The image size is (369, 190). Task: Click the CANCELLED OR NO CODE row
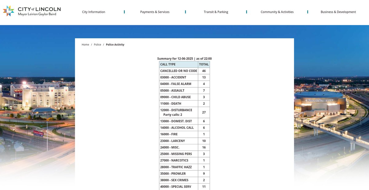point(178,71)
